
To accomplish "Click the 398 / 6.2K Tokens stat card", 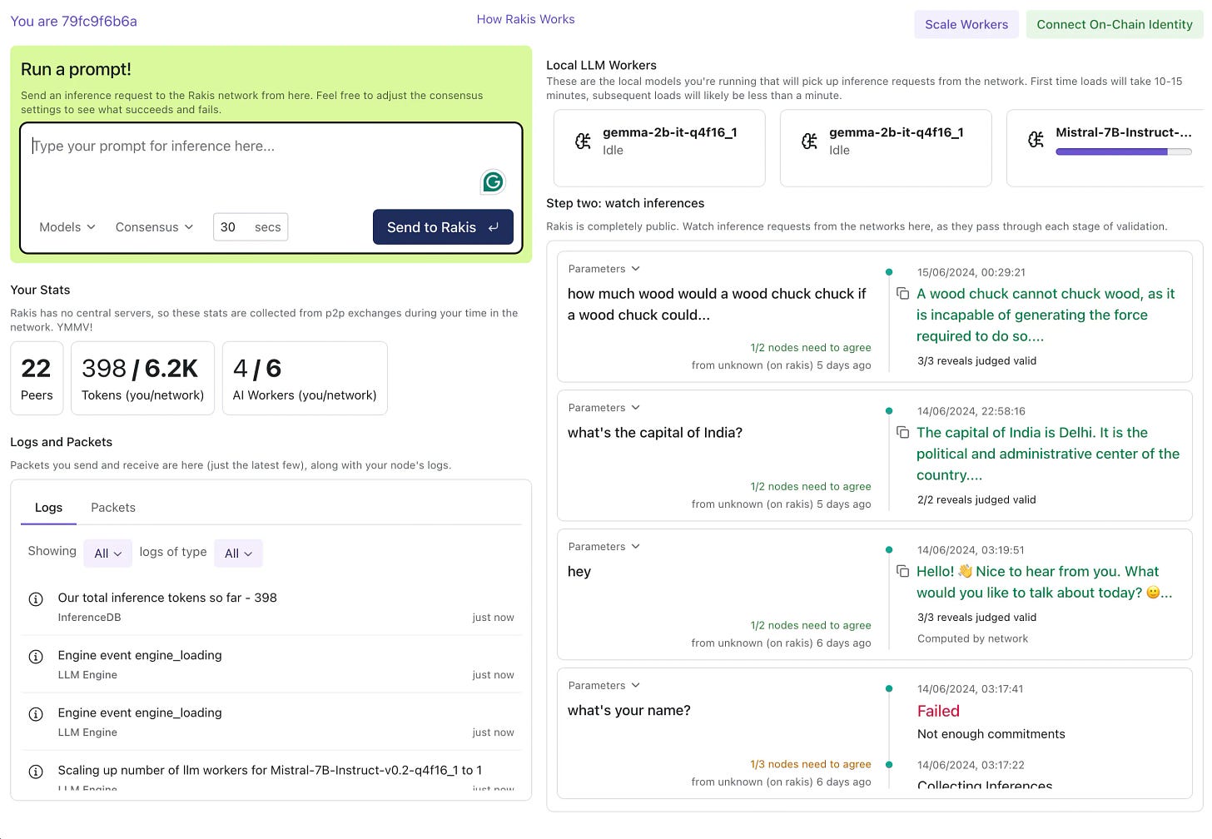I will click(x=142, y=378).
